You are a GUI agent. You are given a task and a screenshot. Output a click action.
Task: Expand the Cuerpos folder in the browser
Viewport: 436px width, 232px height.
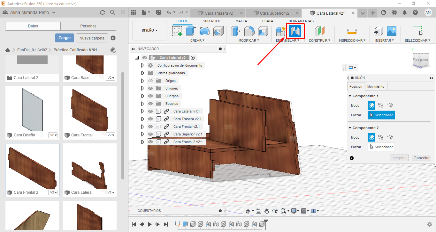142,96
